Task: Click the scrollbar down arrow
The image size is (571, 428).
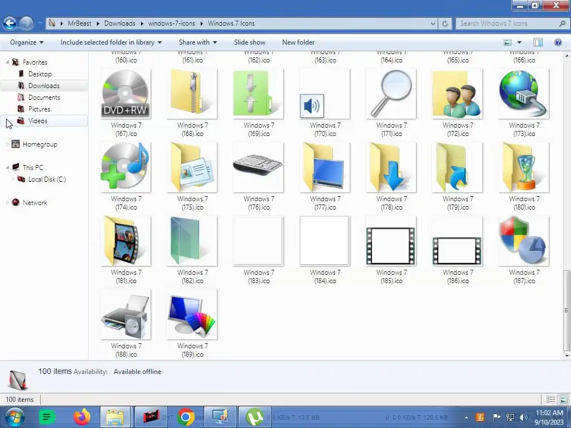Action: click(x=567, y=356)
